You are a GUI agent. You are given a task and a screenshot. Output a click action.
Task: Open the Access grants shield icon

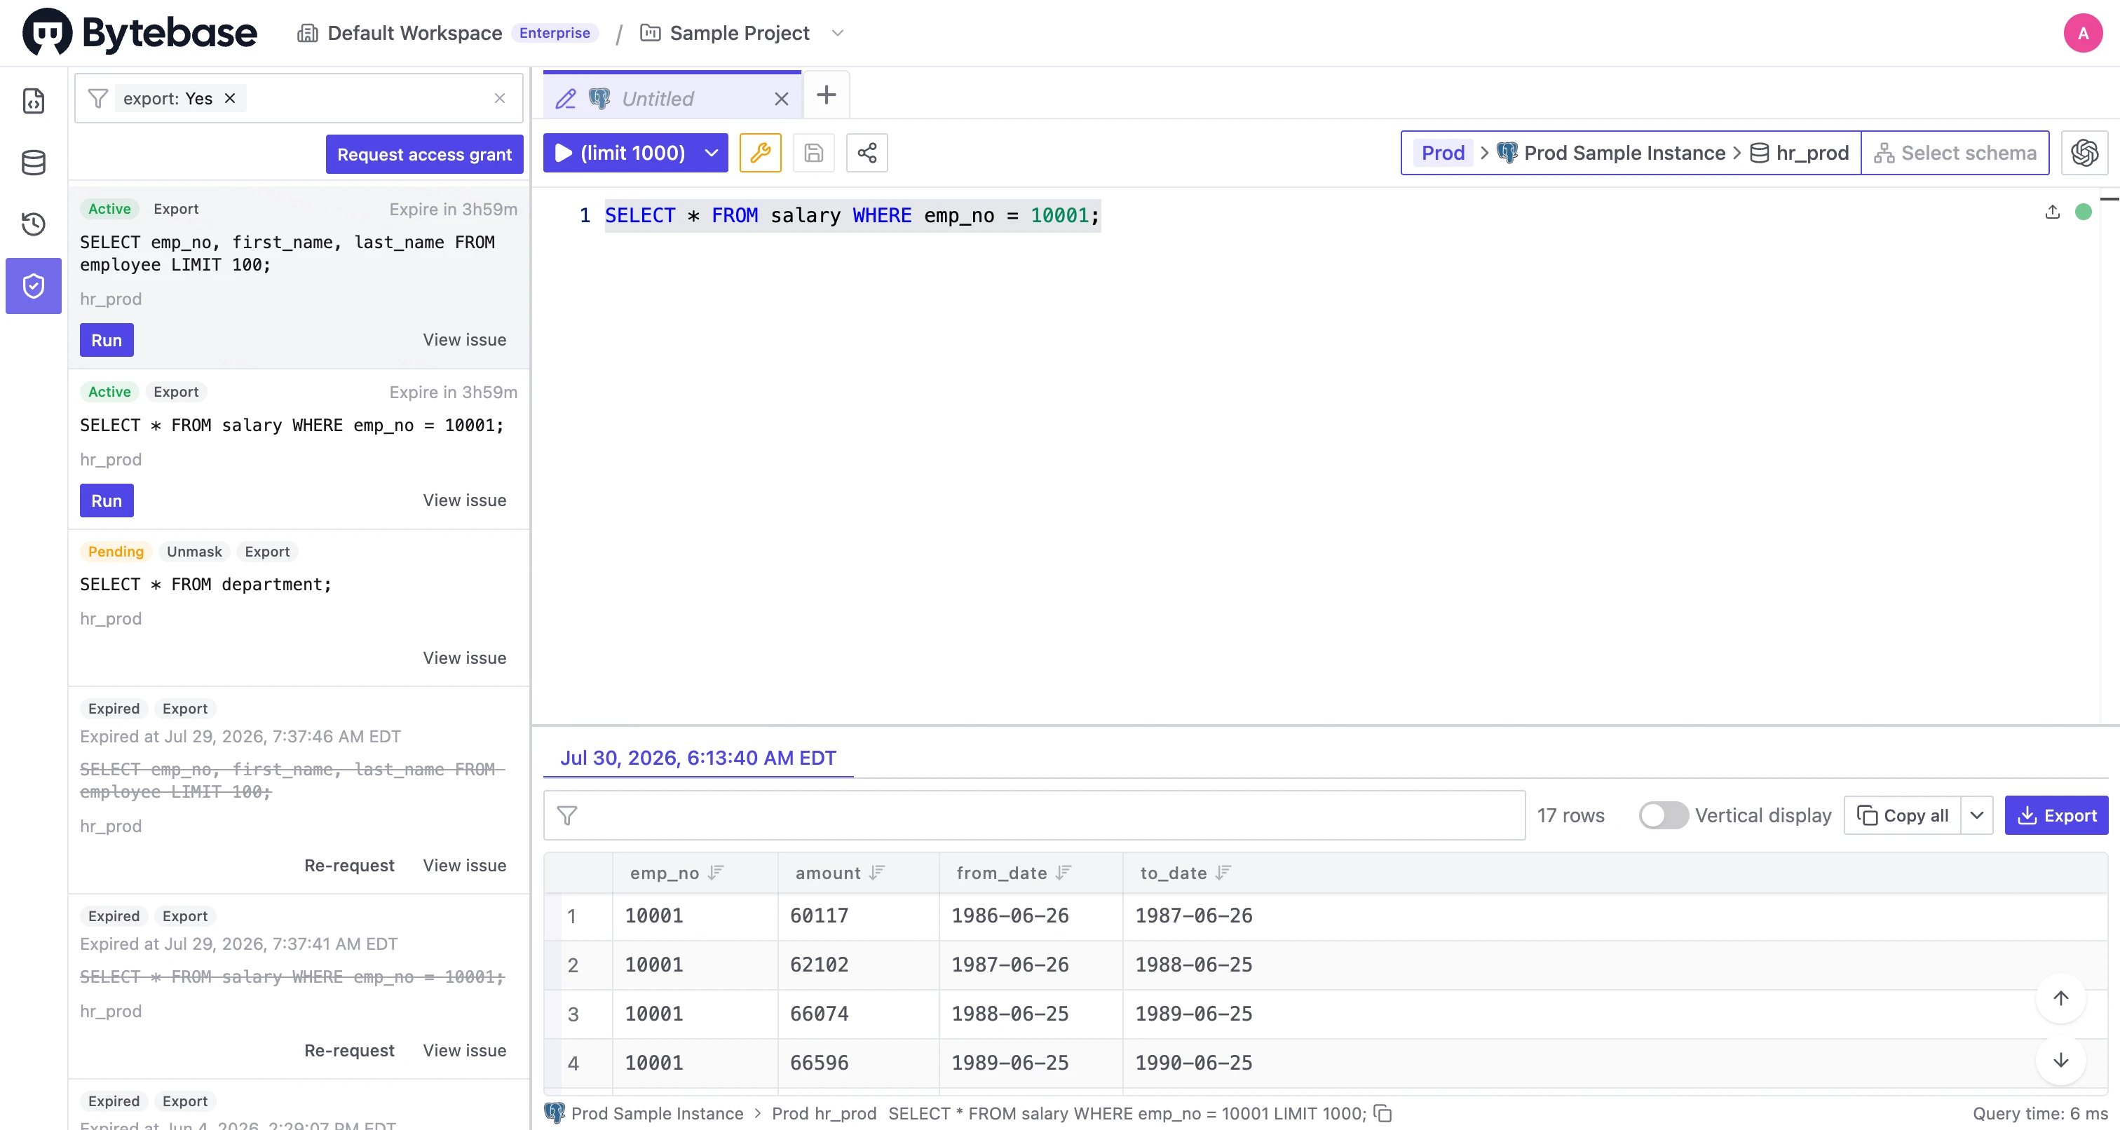click(x=34, y=285)
